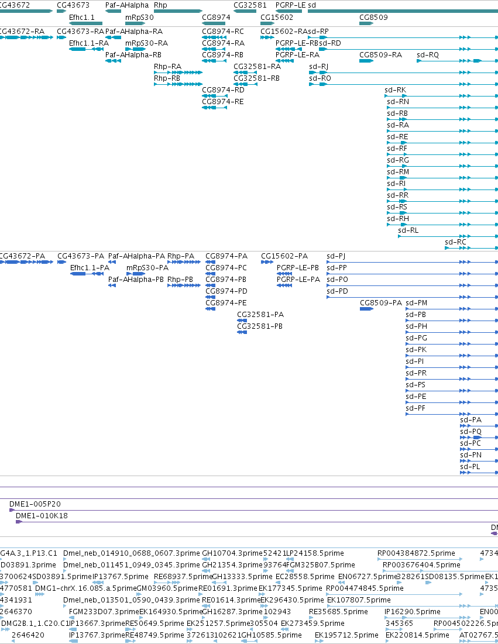The image size is (498, 644).
Task: Select transcript sd-RJ
Action: click(318, 67)
